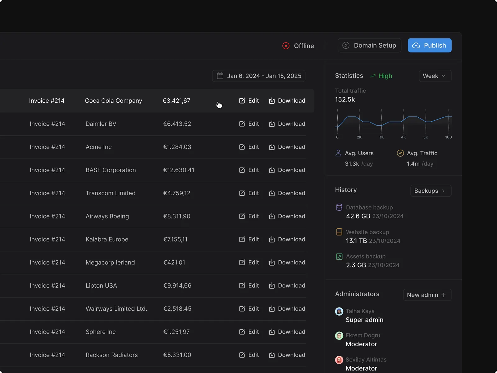Viewport: 497px width, 373px height.
Task: Click the compass icon in Domain Setup
Action: click(346, 45)
